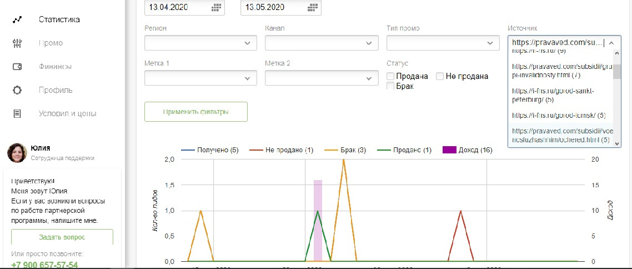Click the Промо sliders icon in sidebar
Viewport: 632px width, 269px height.
click(17, 43)
